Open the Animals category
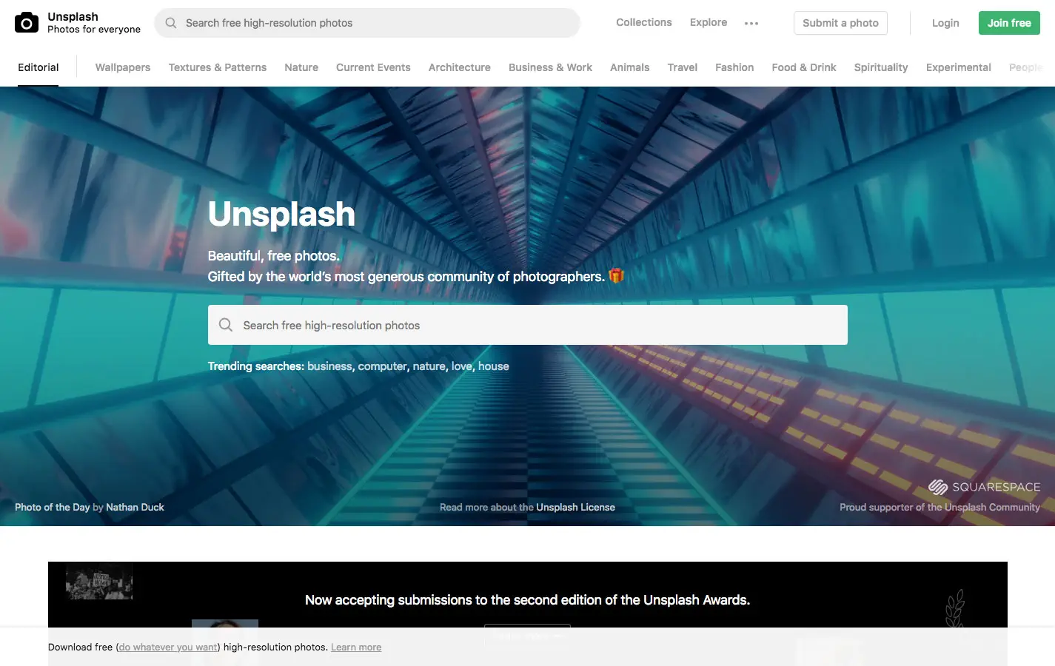Viewport: 1055px width, 666px height. [x=630, y=67]
